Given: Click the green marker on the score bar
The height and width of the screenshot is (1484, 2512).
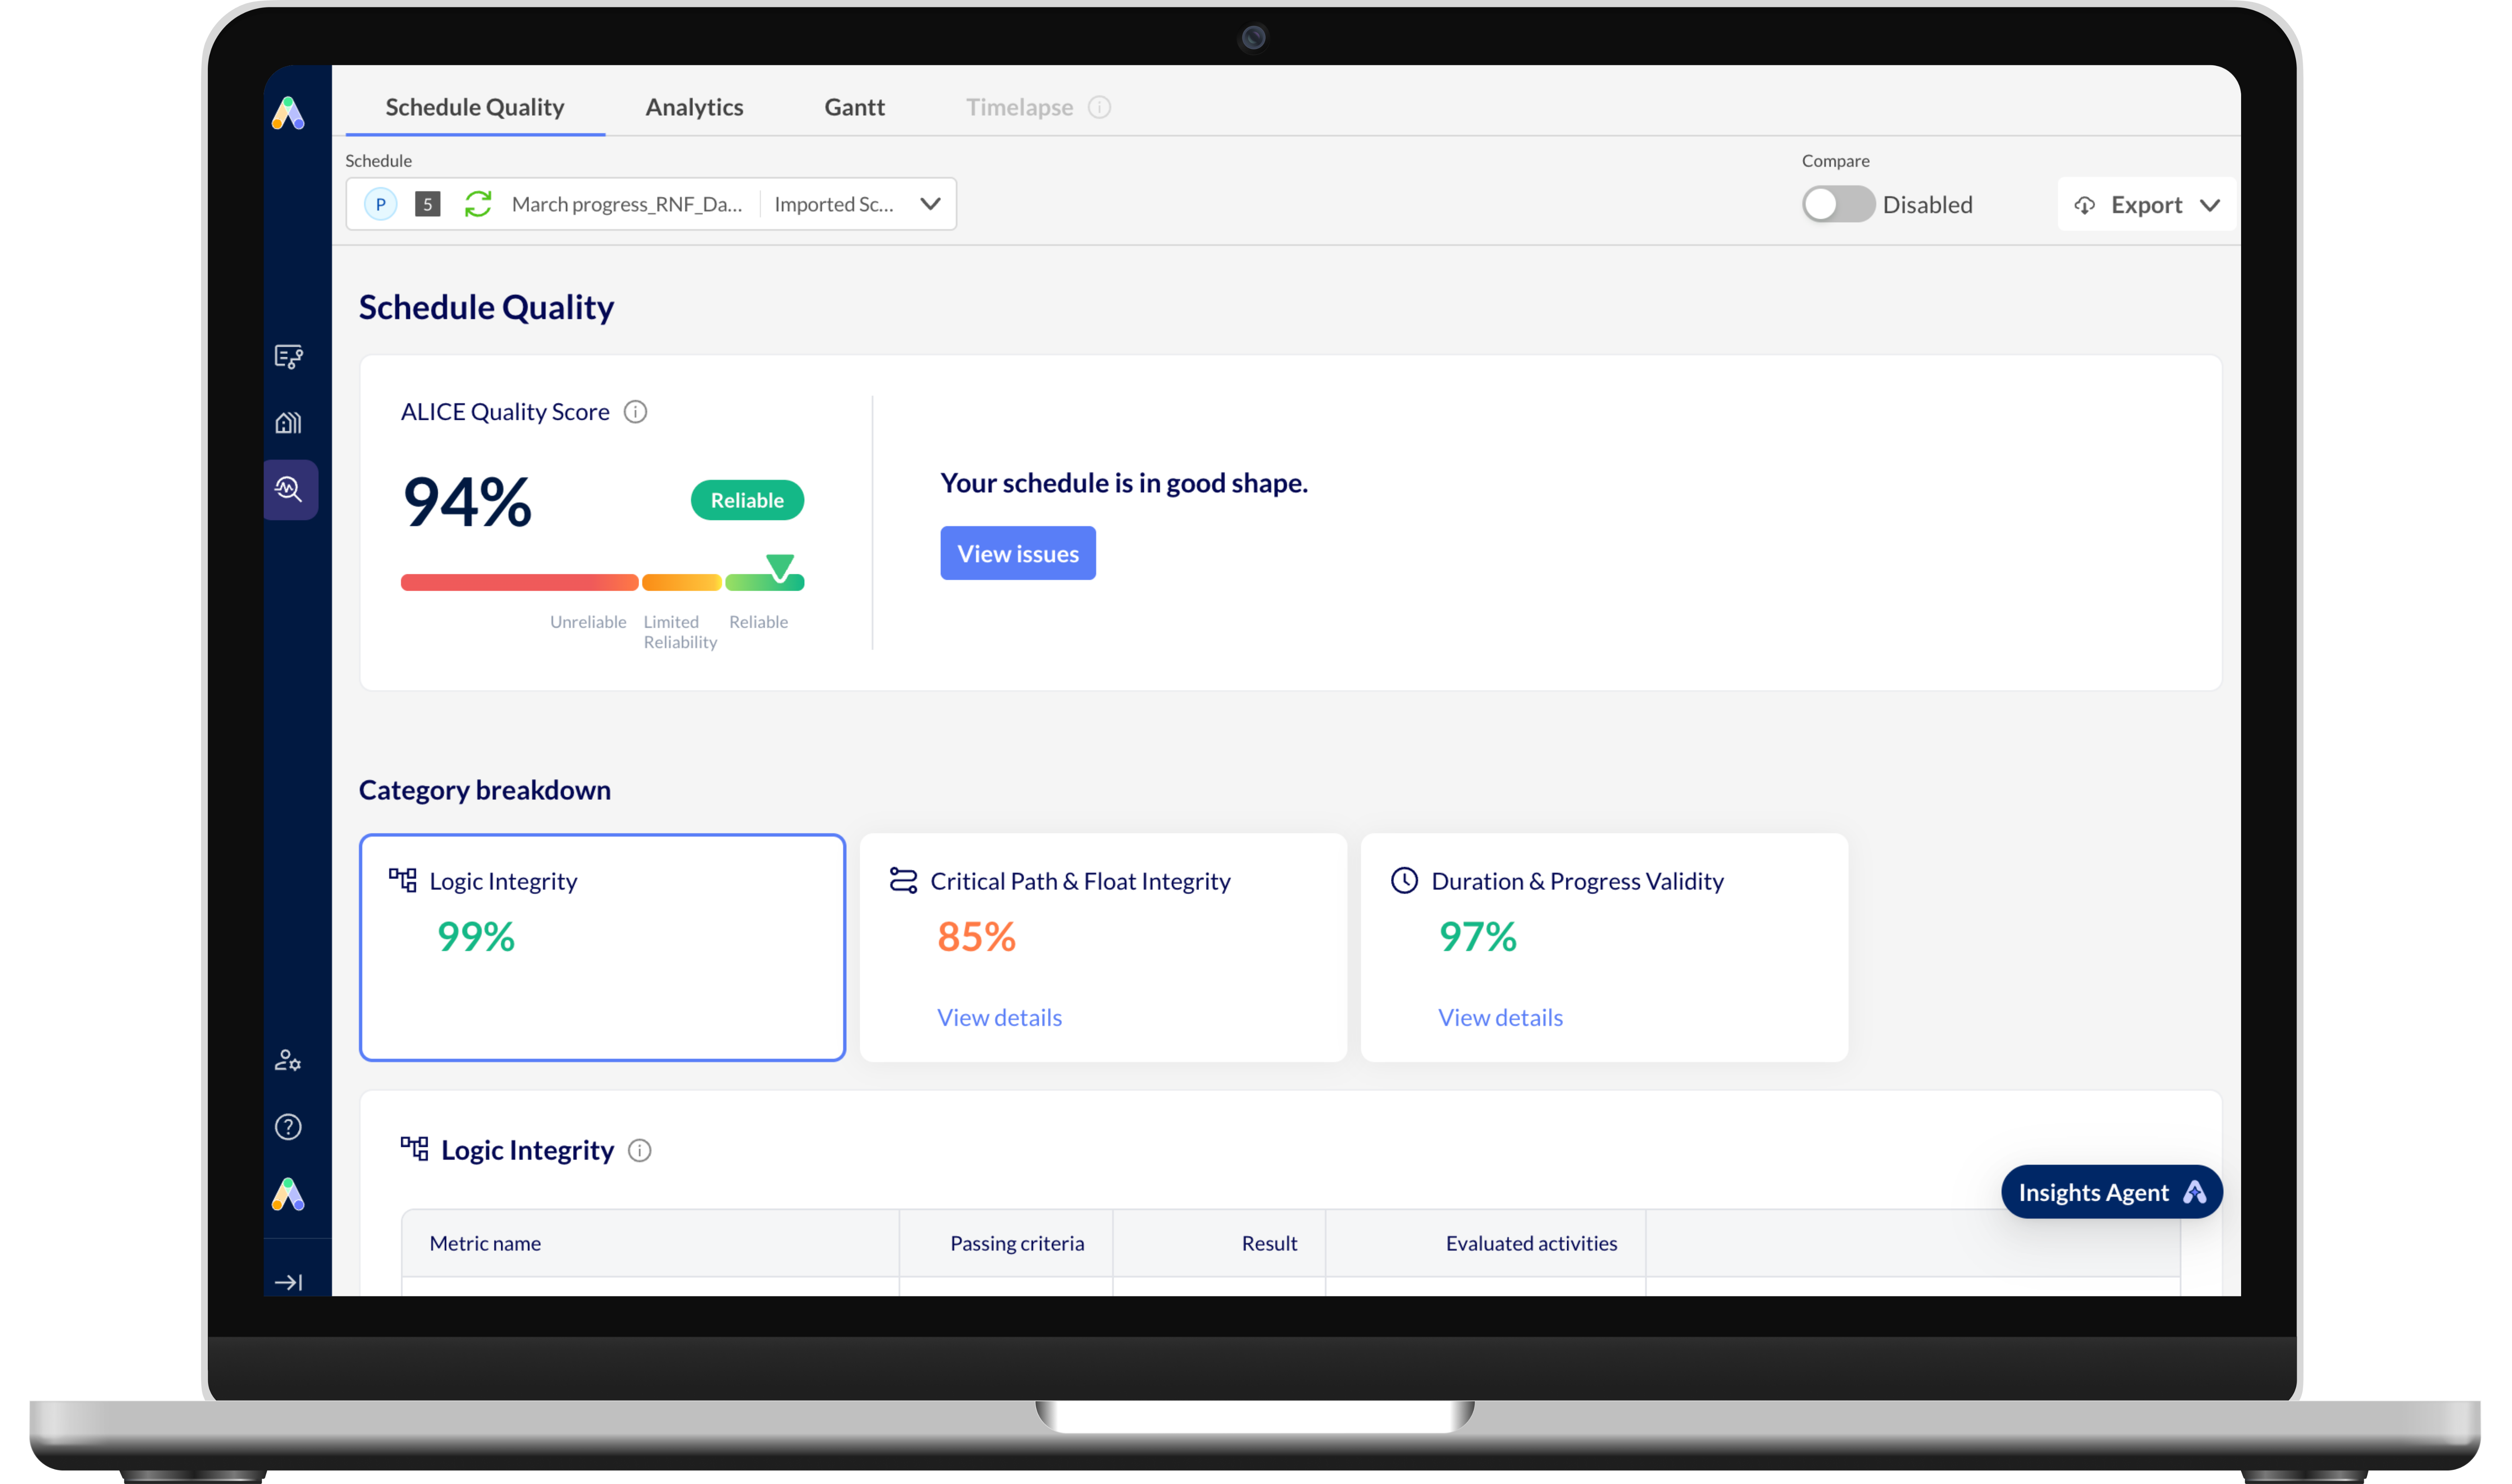Looking at the screenshot, I should pos(780,567).
